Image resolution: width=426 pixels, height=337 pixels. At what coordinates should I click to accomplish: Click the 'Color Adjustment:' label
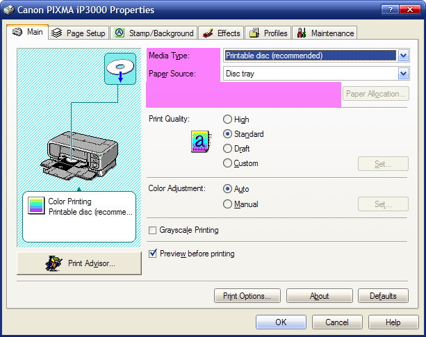pos(177,188)
